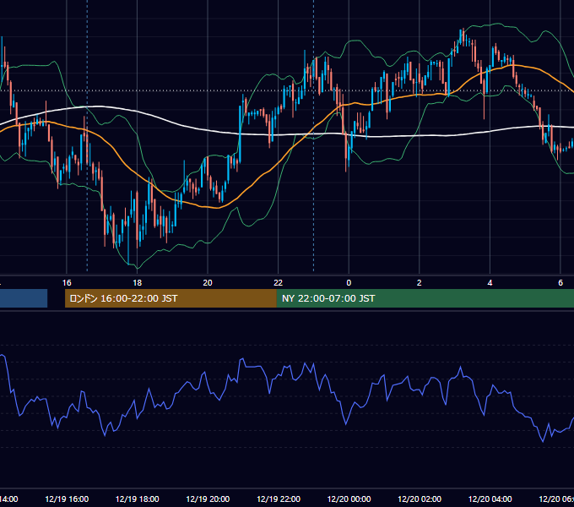Click the '4' hour label on price chart axis
574x507 pixels.
pos(490,283)
